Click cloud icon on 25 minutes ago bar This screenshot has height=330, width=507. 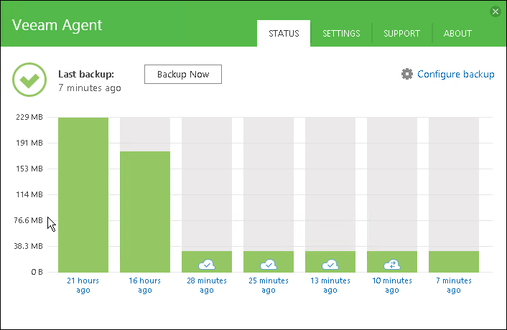(269, 264)
